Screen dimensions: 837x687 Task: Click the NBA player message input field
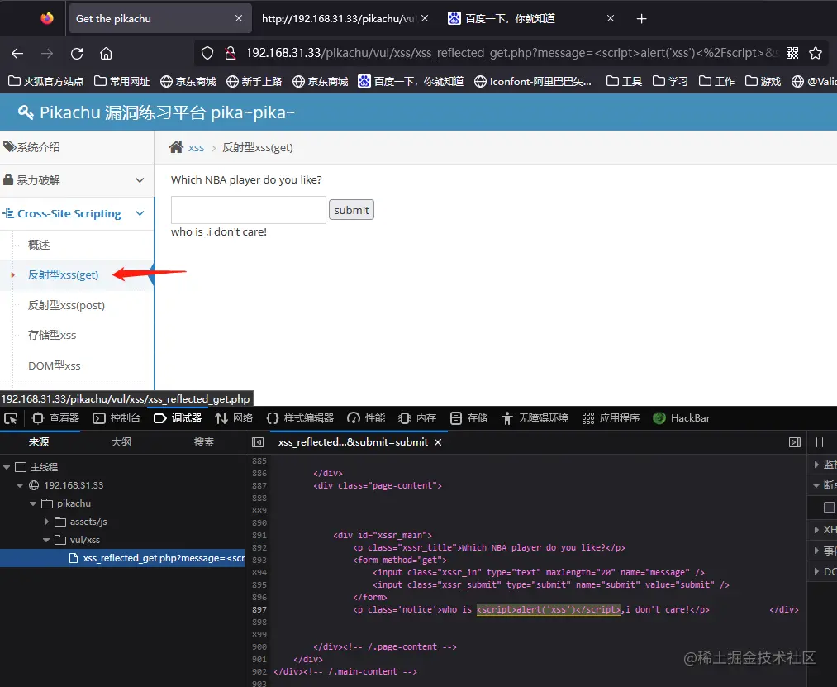coord(248,210)
